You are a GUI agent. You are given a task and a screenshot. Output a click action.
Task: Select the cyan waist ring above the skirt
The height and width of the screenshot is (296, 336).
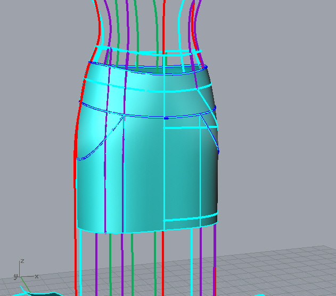click(x=148, y=53)
